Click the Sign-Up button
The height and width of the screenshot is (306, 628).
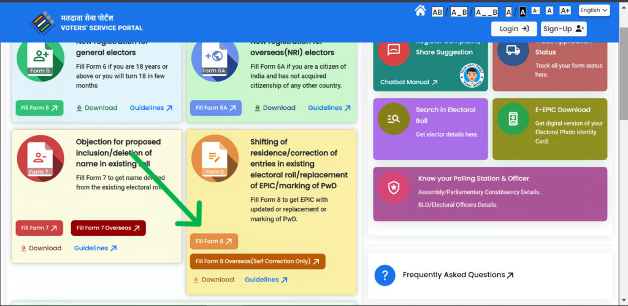(564, 29)
